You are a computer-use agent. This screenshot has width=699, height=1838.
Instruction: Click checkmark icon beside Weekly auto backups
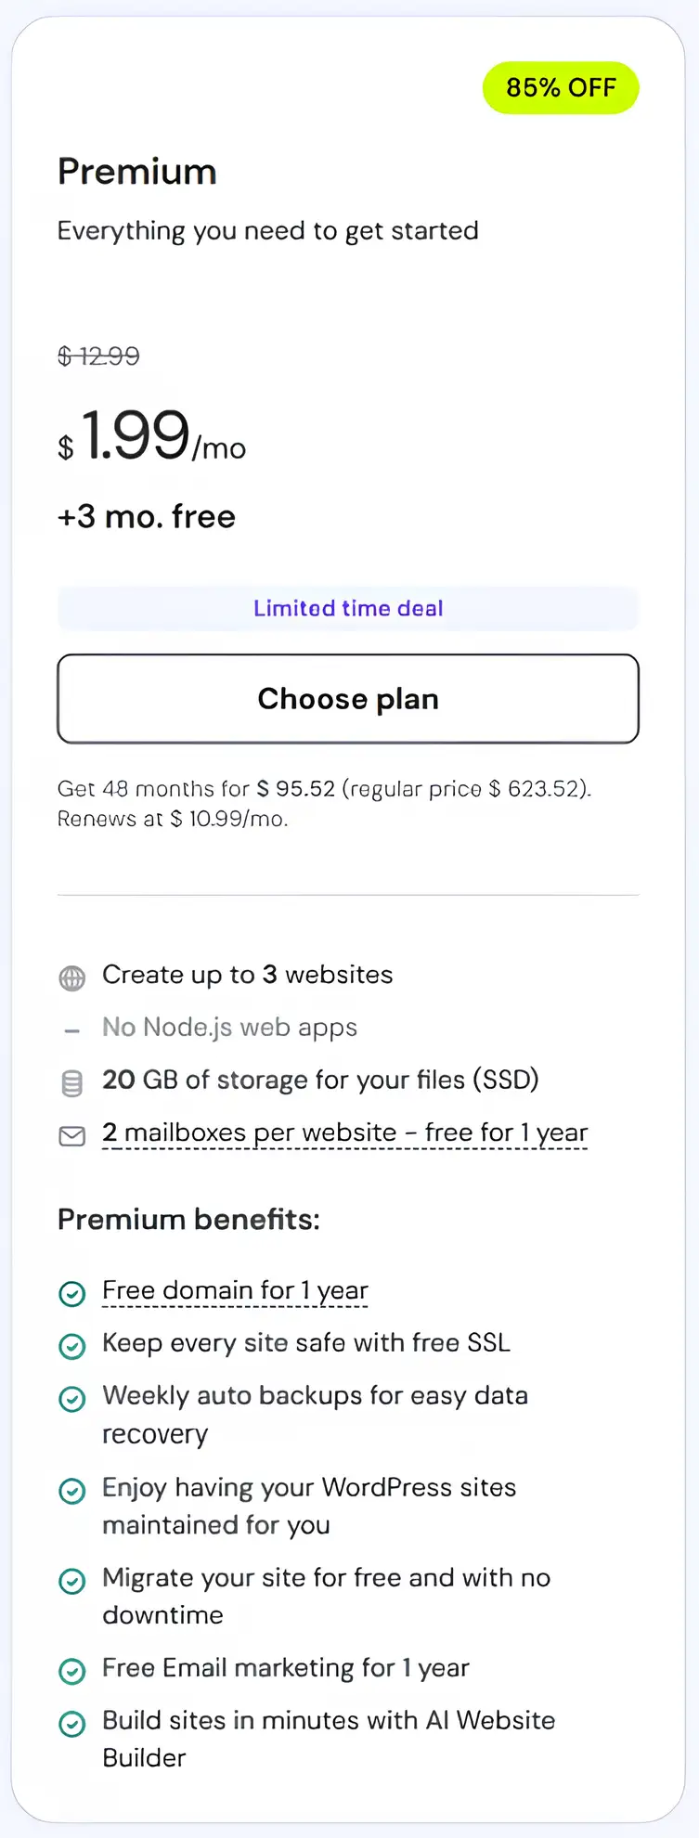(72, 1398)
